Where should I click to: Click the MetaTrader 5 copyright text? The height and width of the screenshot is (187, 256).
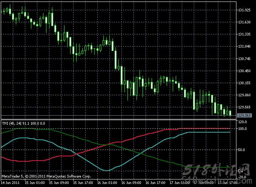click(x=46, y=176)
